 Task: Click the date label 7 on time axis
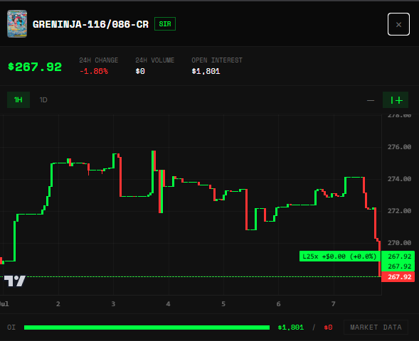pos(333,304)
